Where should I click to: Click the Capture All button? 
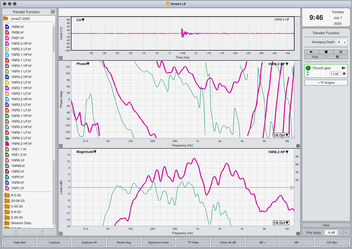pyautogui.click(x=89, y=242)
